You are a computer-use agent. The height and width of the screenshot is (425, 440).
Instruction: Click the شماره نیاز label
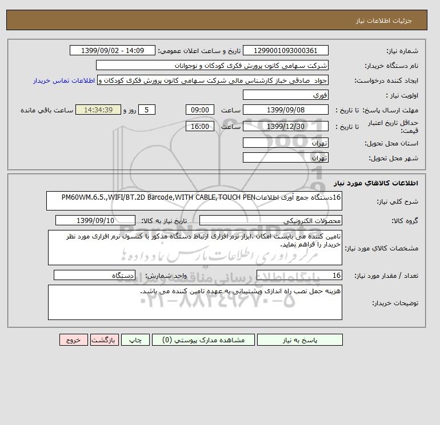[x=402, y=51]
